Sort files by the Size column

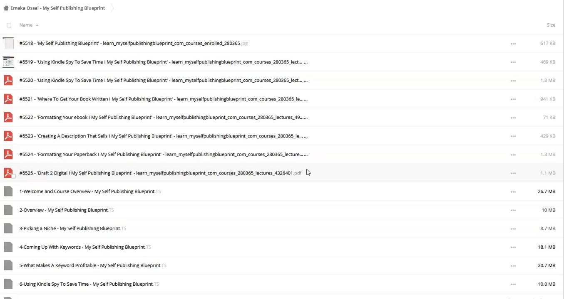pyautogui.click(x=551, y=25)
